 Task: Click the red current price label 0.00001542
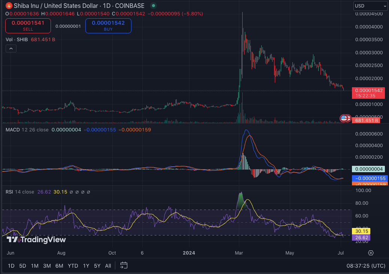click(x=368, y=93)
